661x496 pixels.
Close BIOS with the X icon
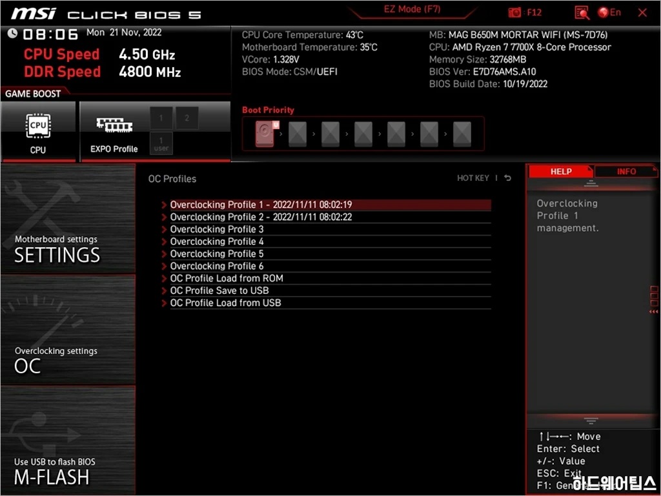(642, 13)
